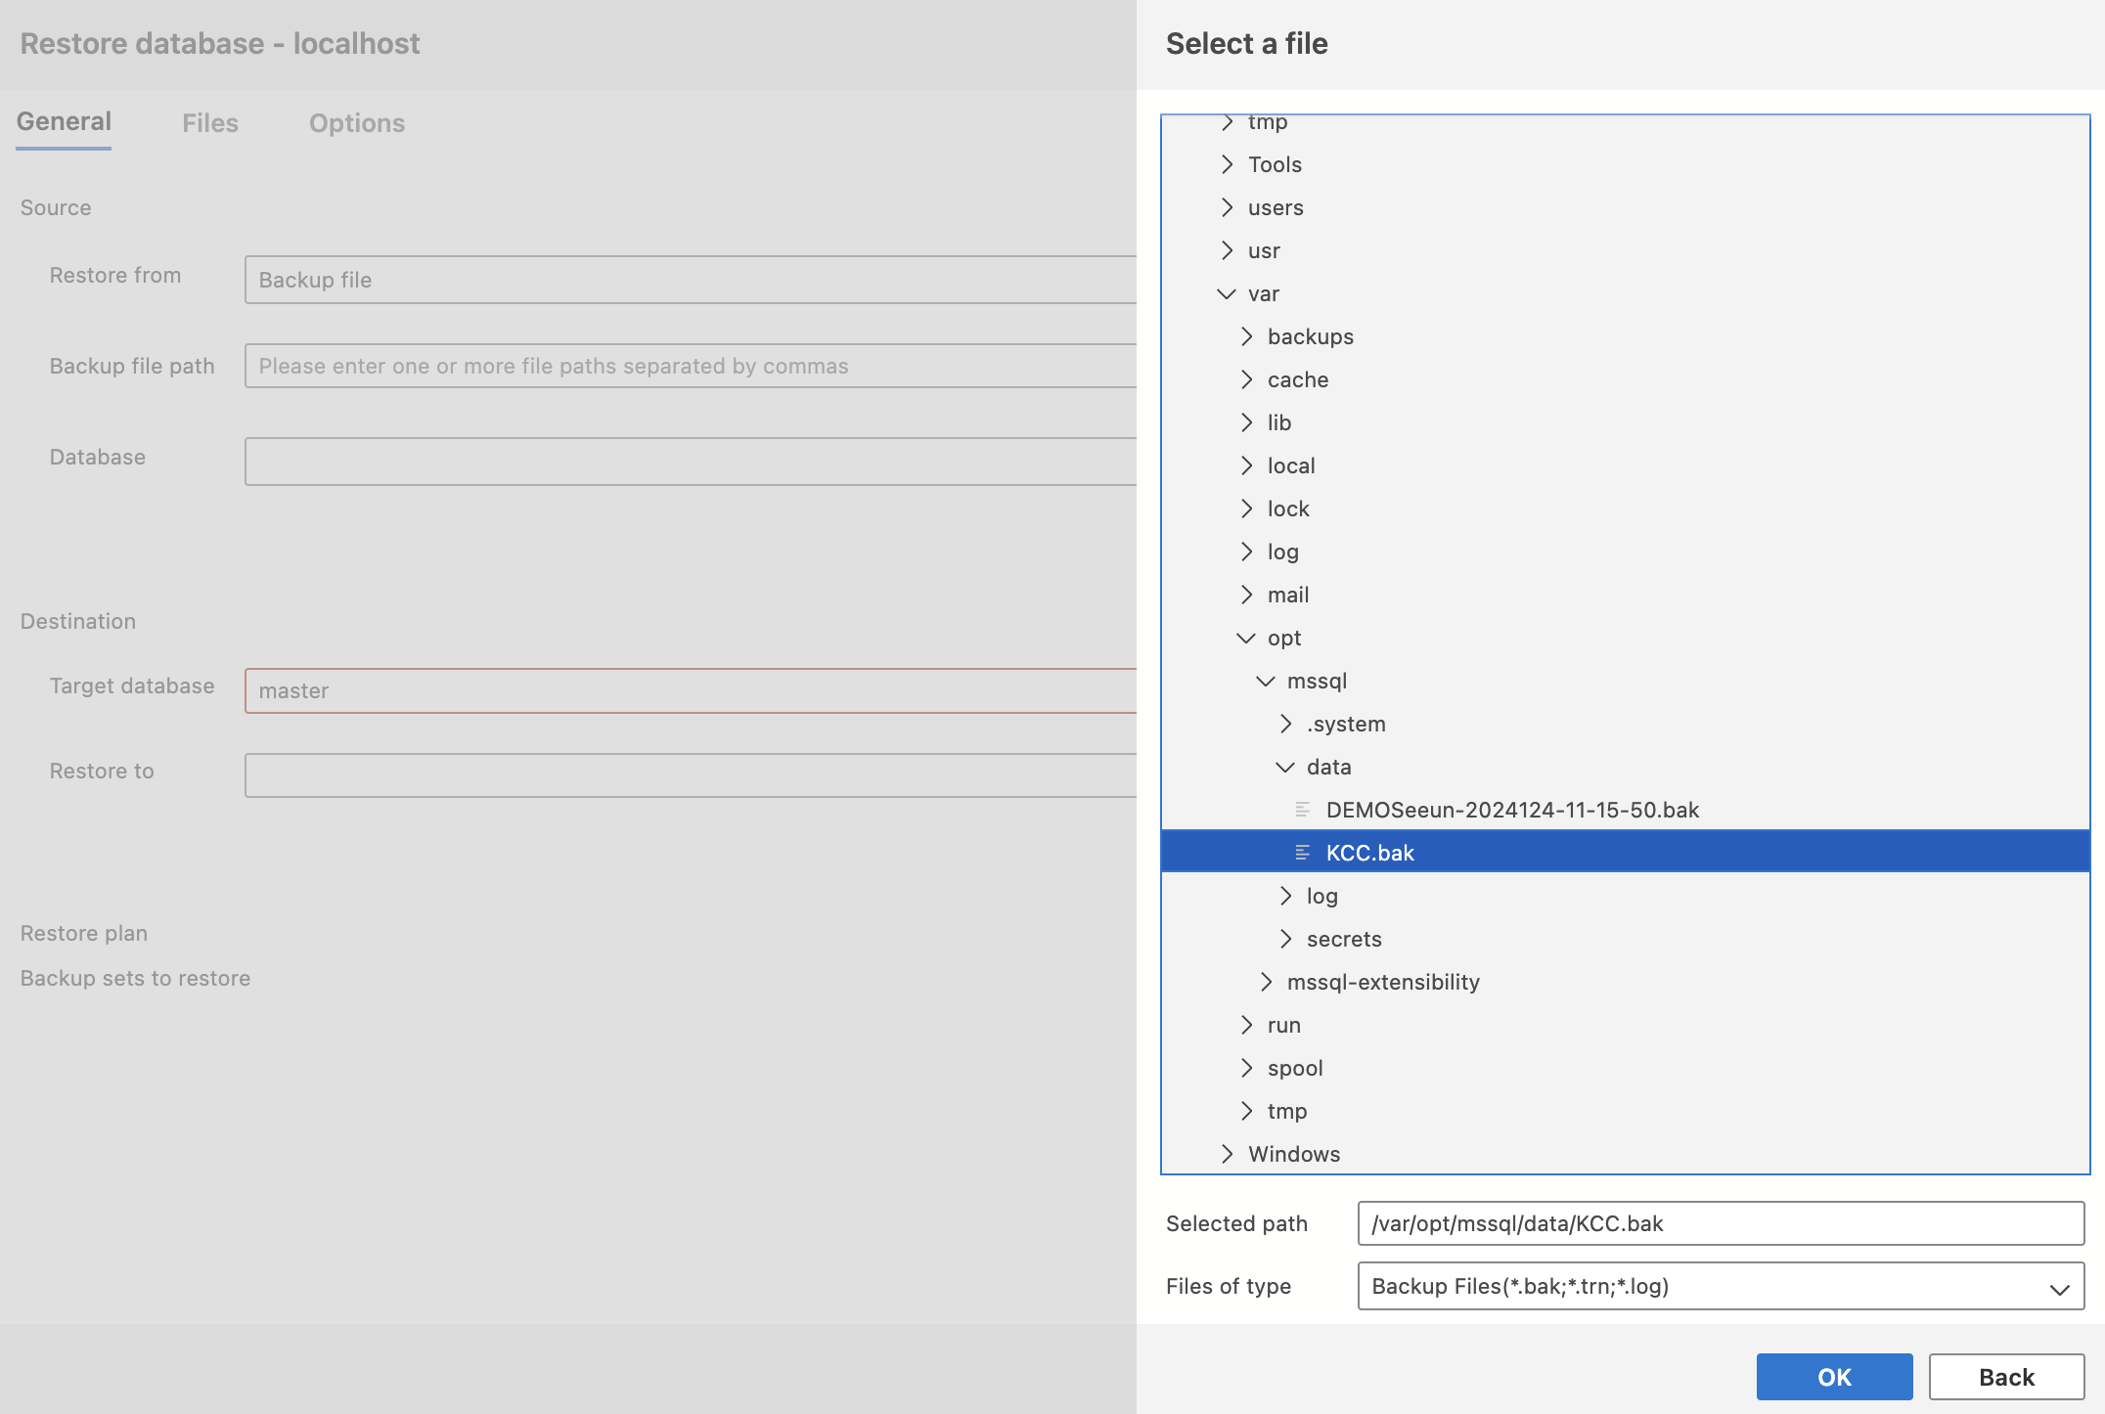Expand the backups folder
The width and height of the screenshot is (2105, 1414).
tap(1246, 336)
